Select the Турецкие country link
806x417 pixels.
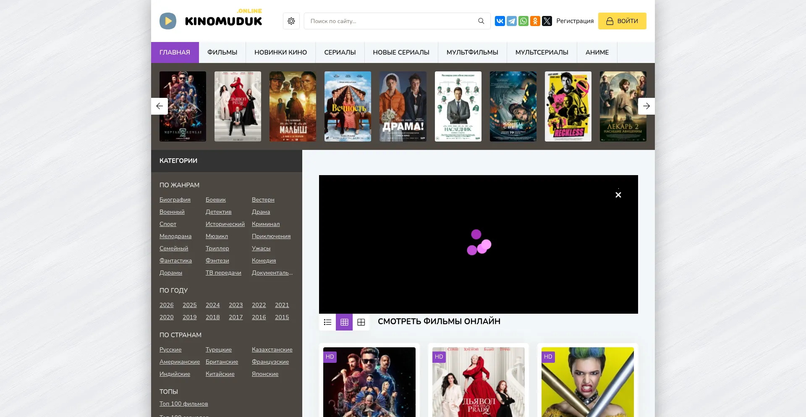219,349
